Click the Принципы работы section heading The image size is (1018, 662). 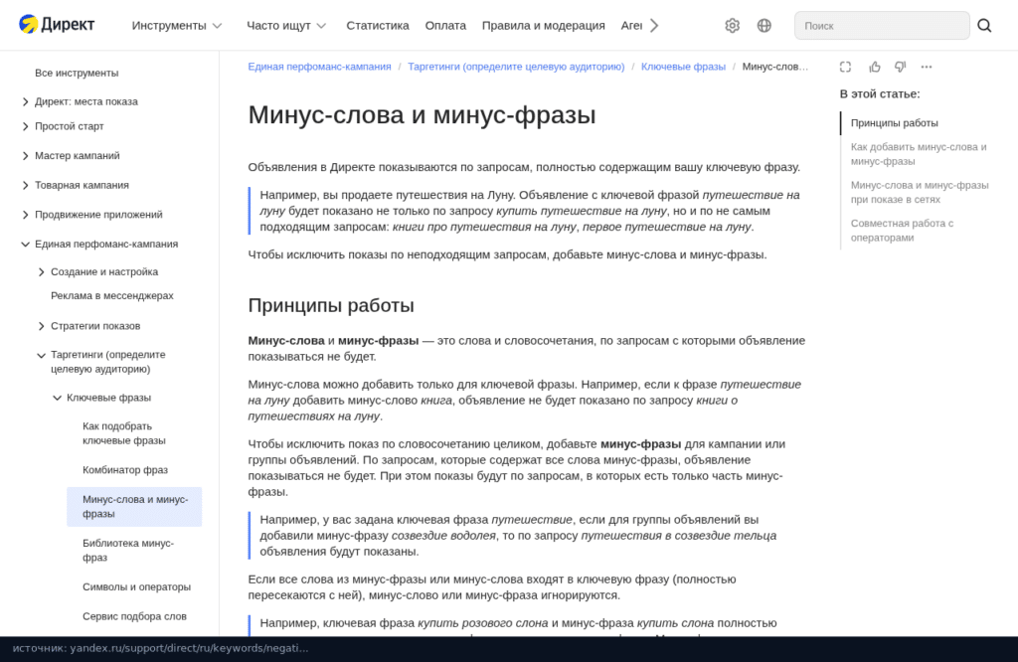(x=331, y=306)
